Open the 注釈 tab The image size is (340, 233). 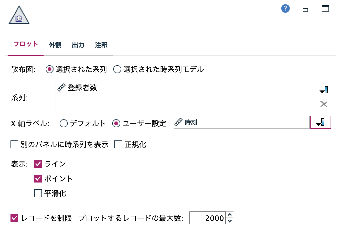[x=101, y=45]
